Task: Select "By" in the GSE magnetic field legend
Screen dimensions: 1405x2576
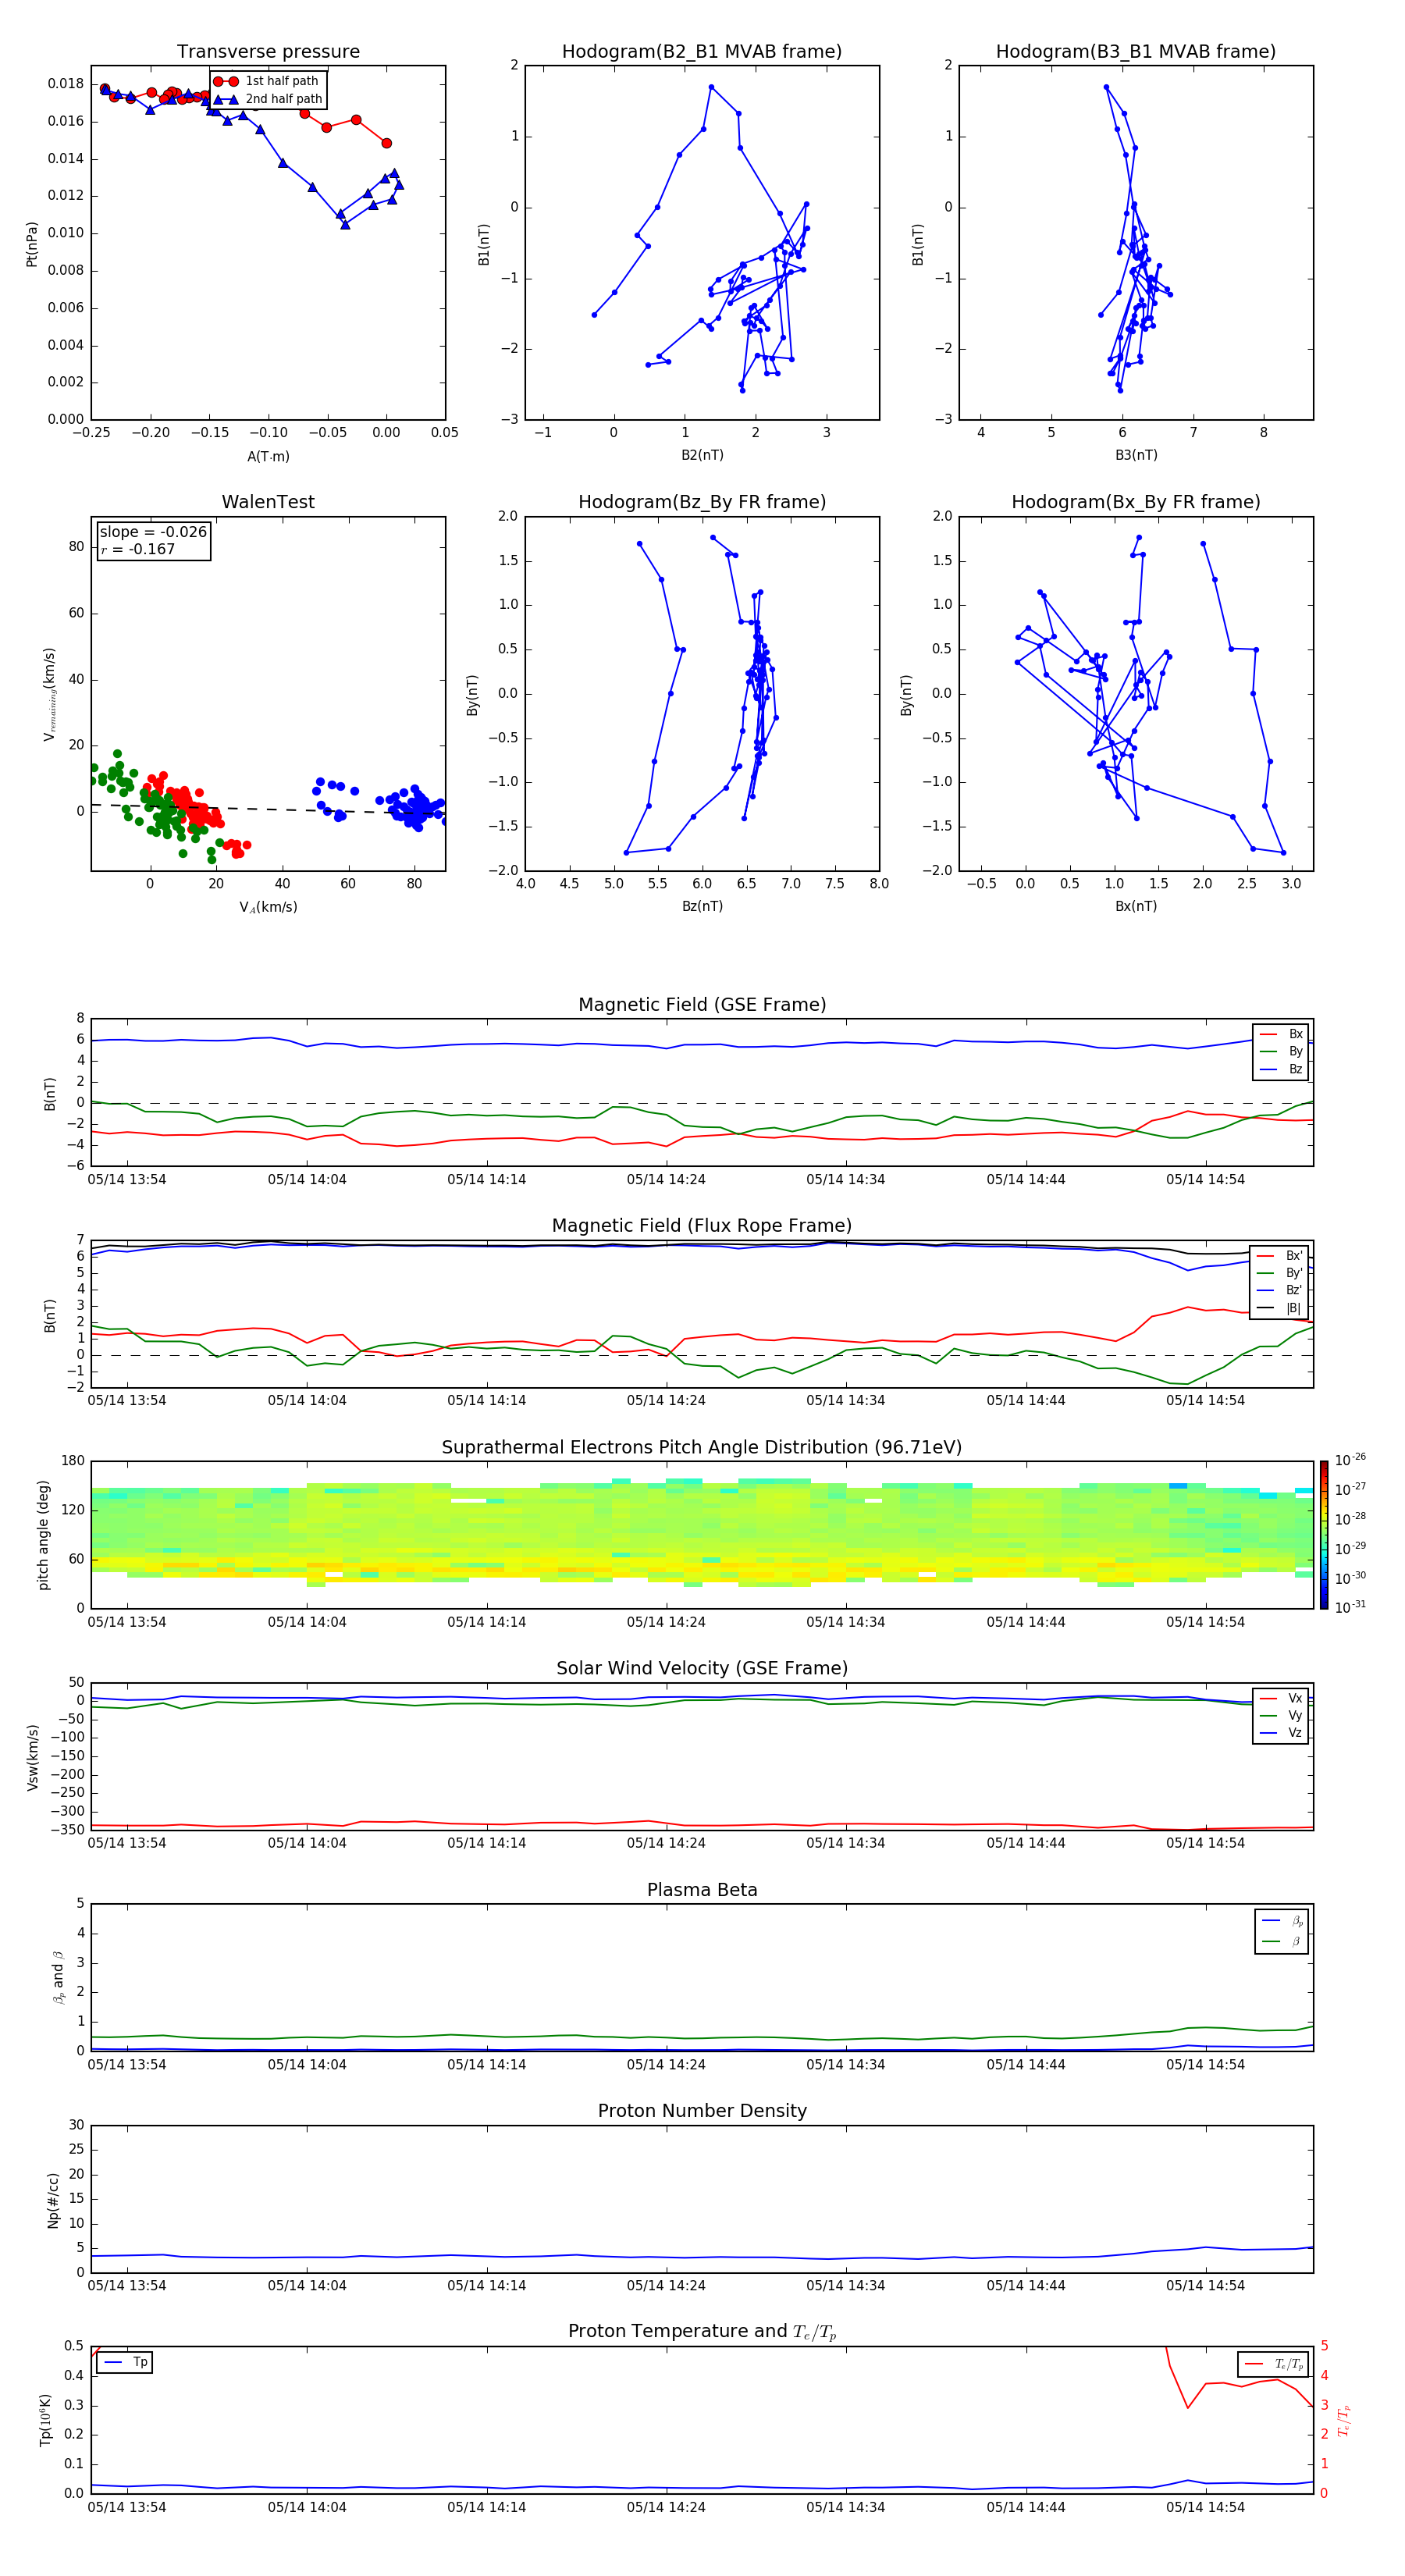Action: pos(1281,1052)
